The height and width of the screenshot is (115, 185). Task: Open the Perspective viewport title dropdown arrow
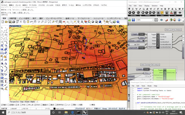click(x=20, y=26)
